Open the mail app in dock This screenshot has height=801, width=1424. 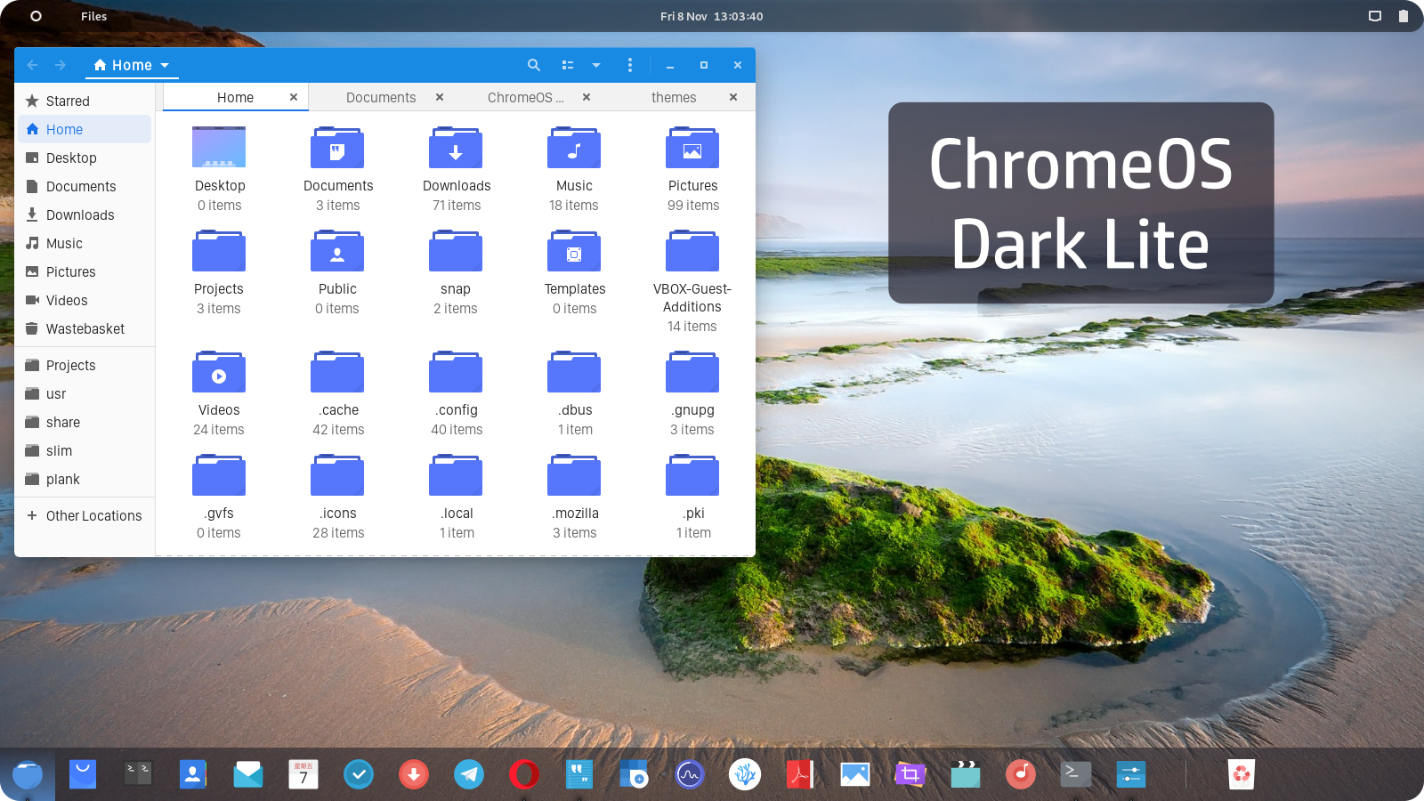pos(248,774)
